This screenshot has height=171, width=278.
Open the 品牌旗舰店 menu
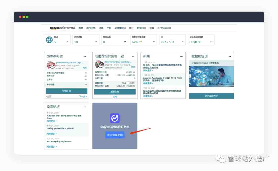pos(120,28)
